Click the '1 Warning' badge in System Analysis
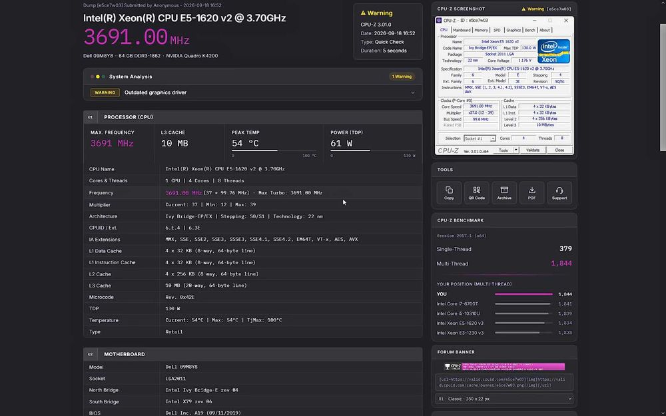Viewport: 666px width, 416px height. (402, 77)
